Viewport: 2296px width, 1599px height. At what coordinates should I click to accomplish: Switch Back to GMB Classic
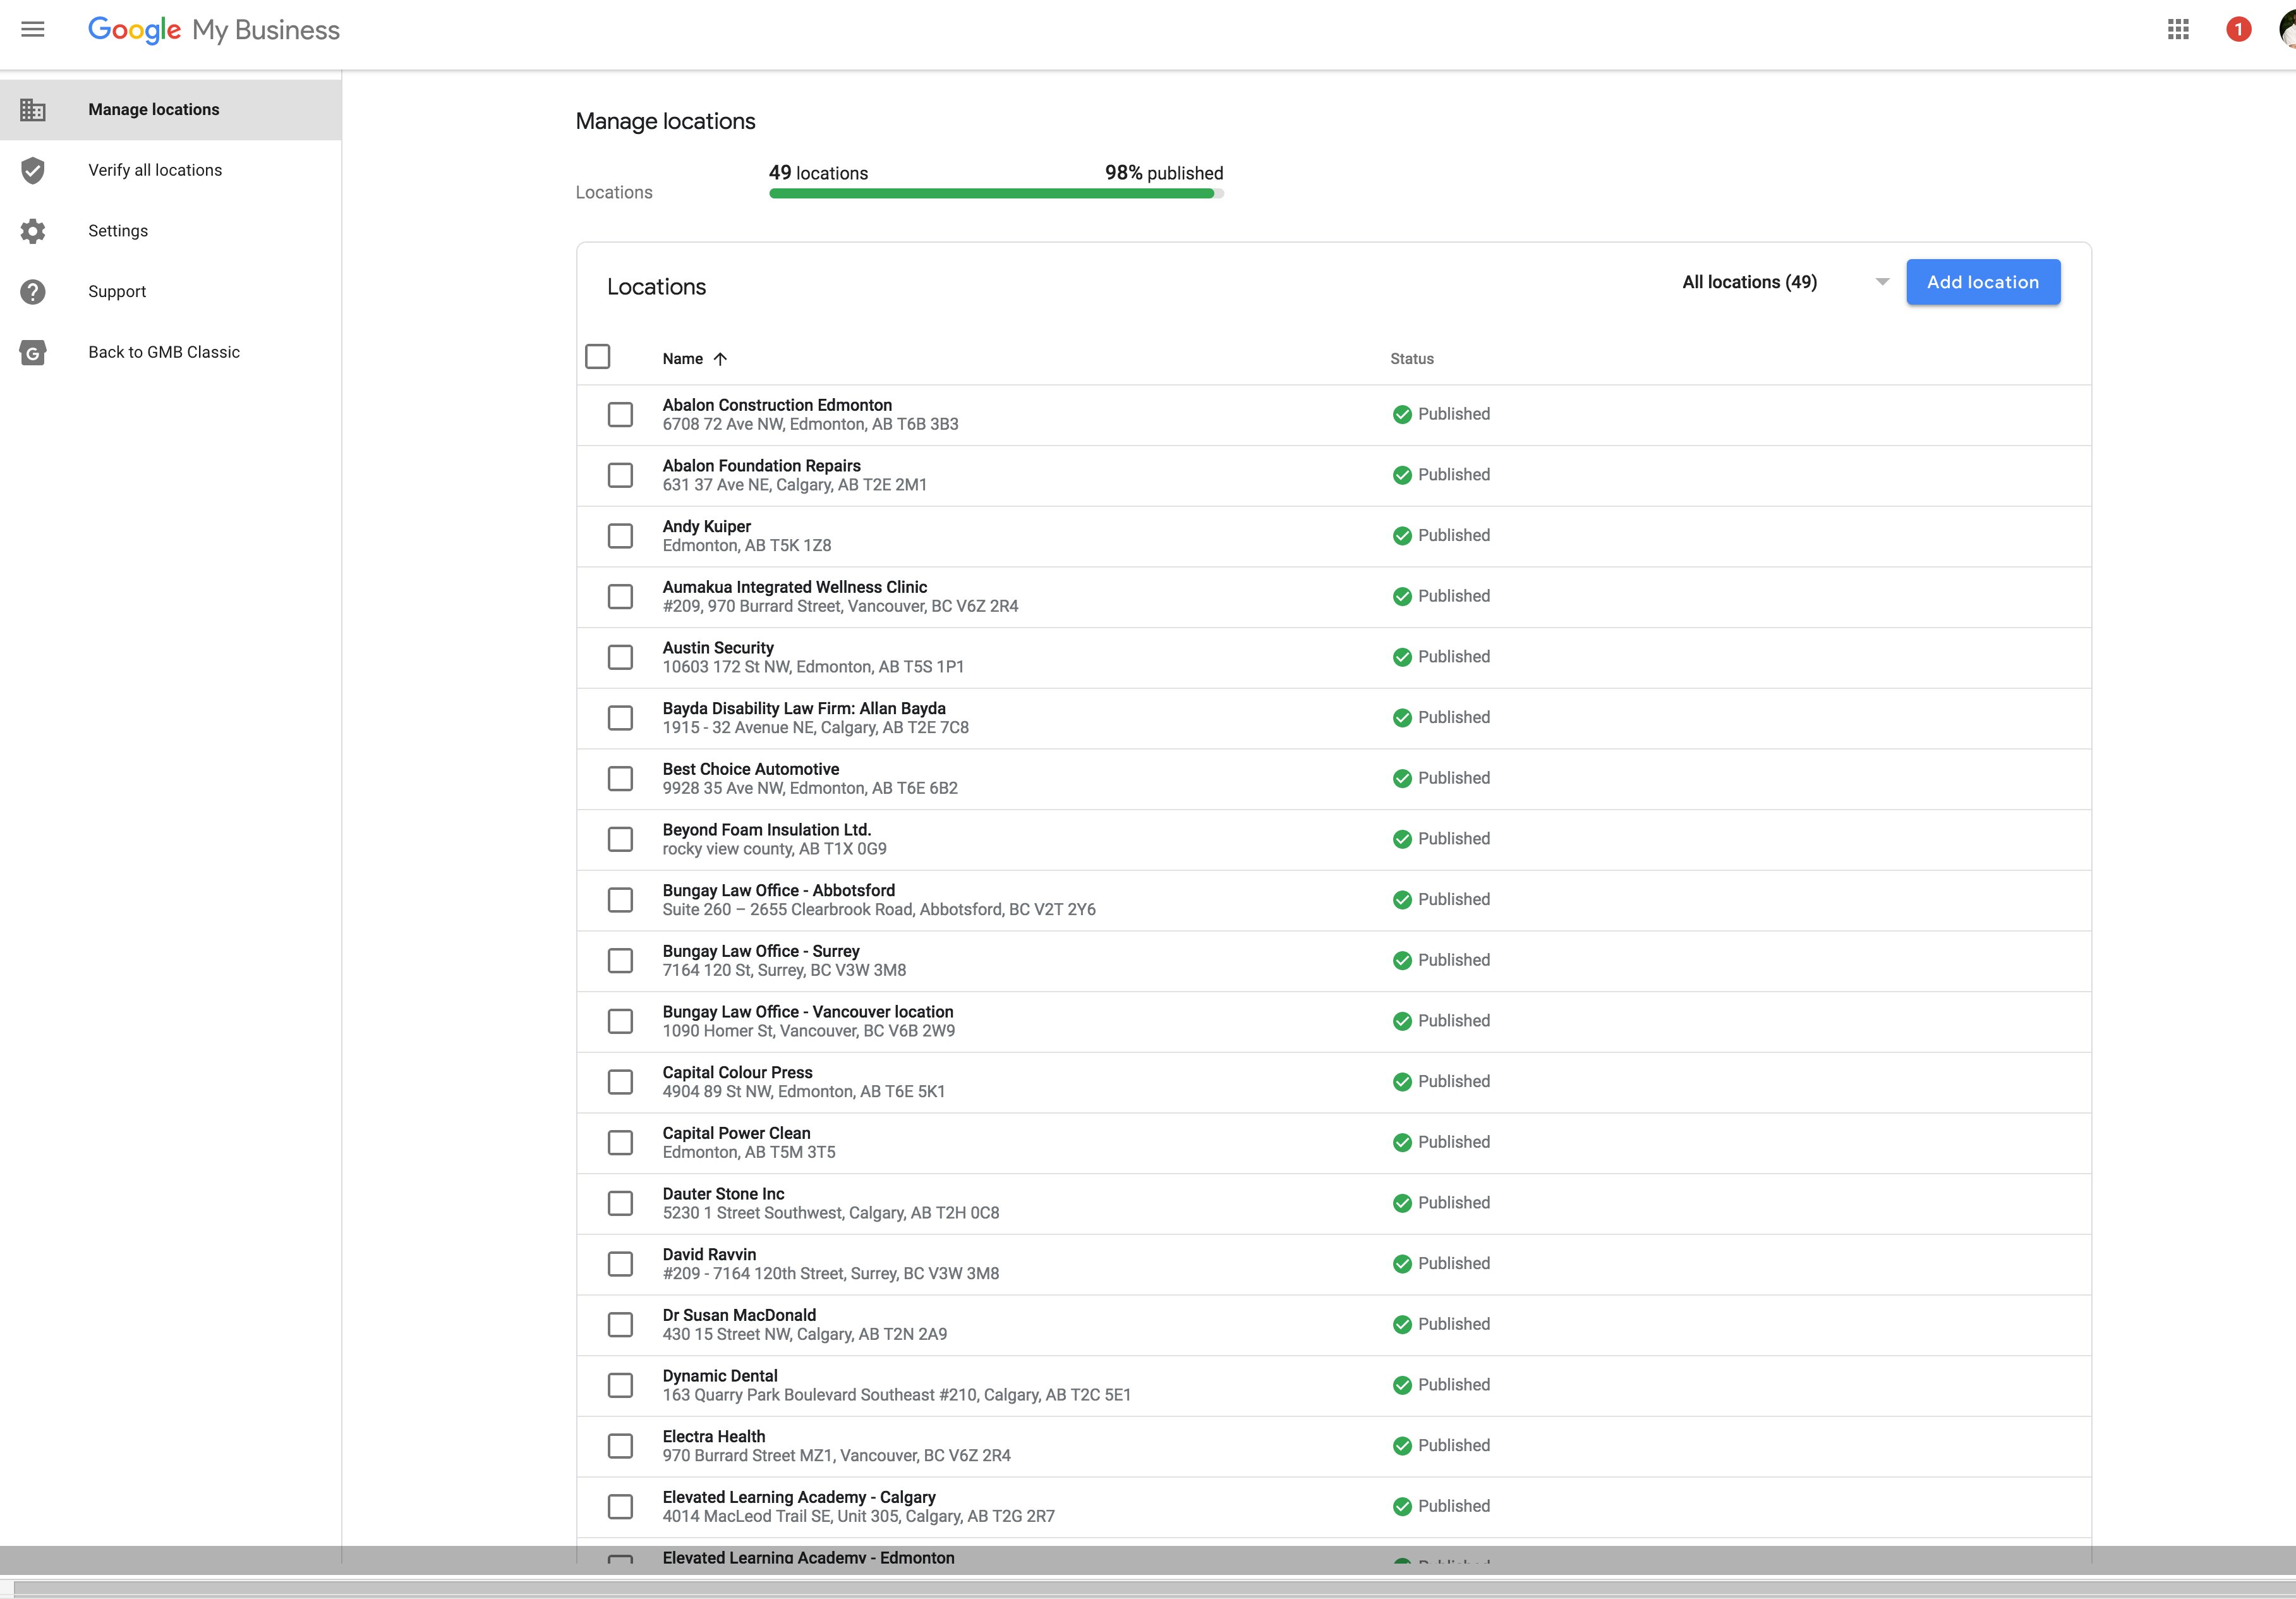click(171, 352)
